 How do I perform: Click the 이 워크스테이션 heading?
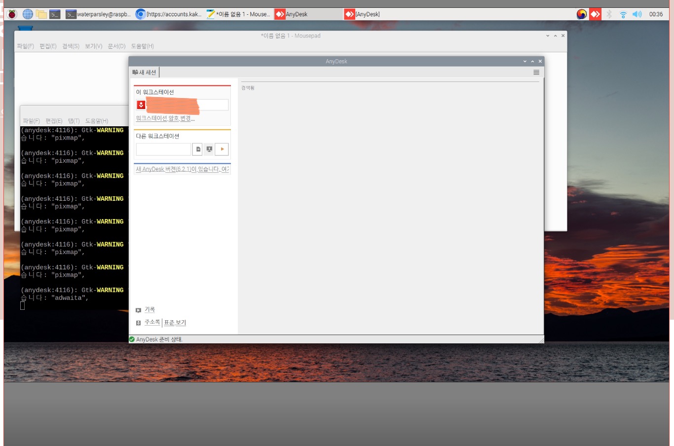tap(155, 92)
